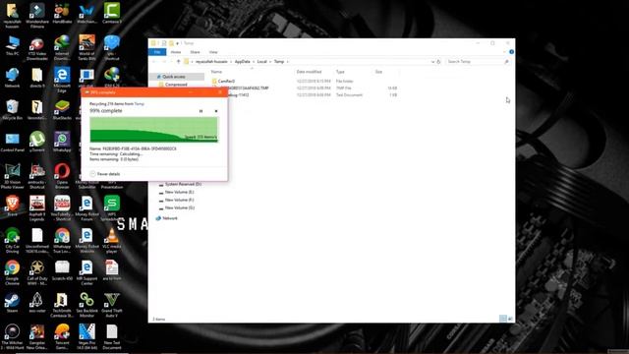Viewport: 629px width, 354px height.
Task: Open This PC on the desktop
Action: 12,46
